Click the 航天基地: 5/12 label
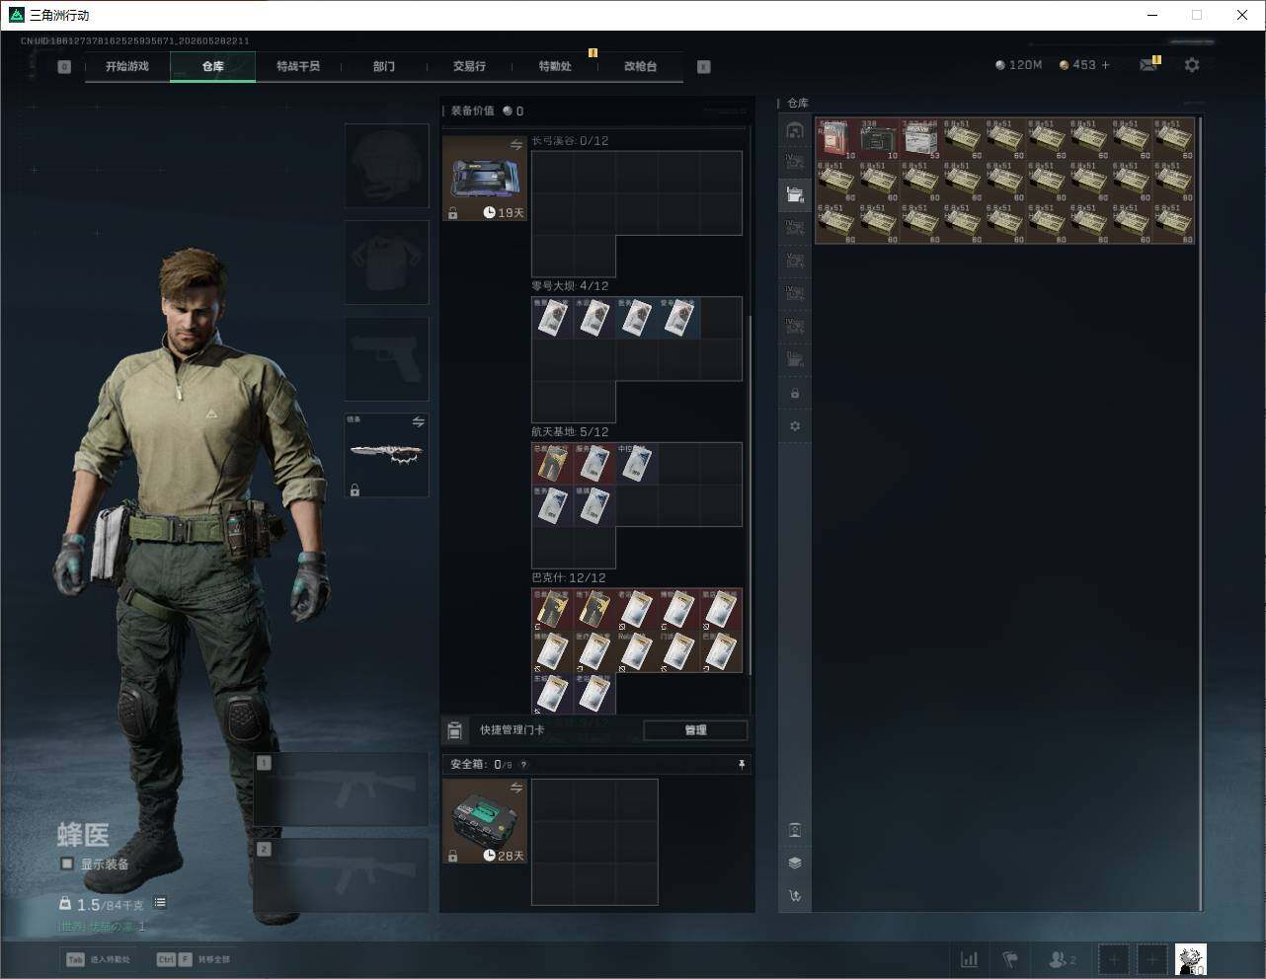Screen dimensions: 1266x979 click(x=570, y=432)
